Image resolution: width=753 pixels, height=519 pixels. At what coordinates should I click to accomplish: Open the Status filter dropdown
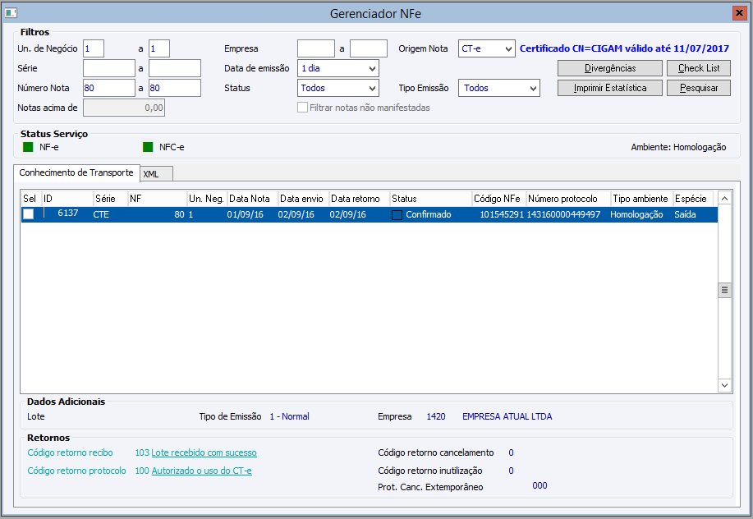coord(338,88)
